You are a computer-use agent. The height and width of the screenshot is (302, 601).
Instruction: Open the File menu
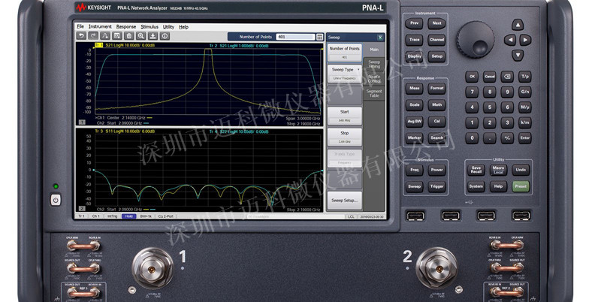point(80,26)
